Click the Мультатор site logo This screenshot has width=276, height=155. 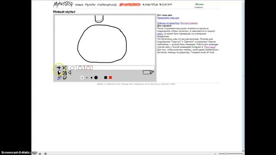coord(63,4)
